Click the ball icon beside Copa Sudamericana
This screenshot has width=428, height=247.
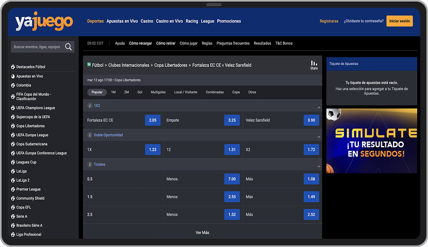[x=13, y=144]
